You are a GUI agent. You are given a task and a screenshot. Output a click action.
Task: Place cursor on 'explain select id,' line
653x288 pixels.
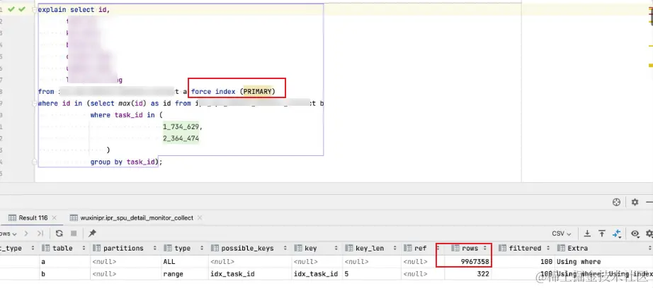[x=74, y=9]
